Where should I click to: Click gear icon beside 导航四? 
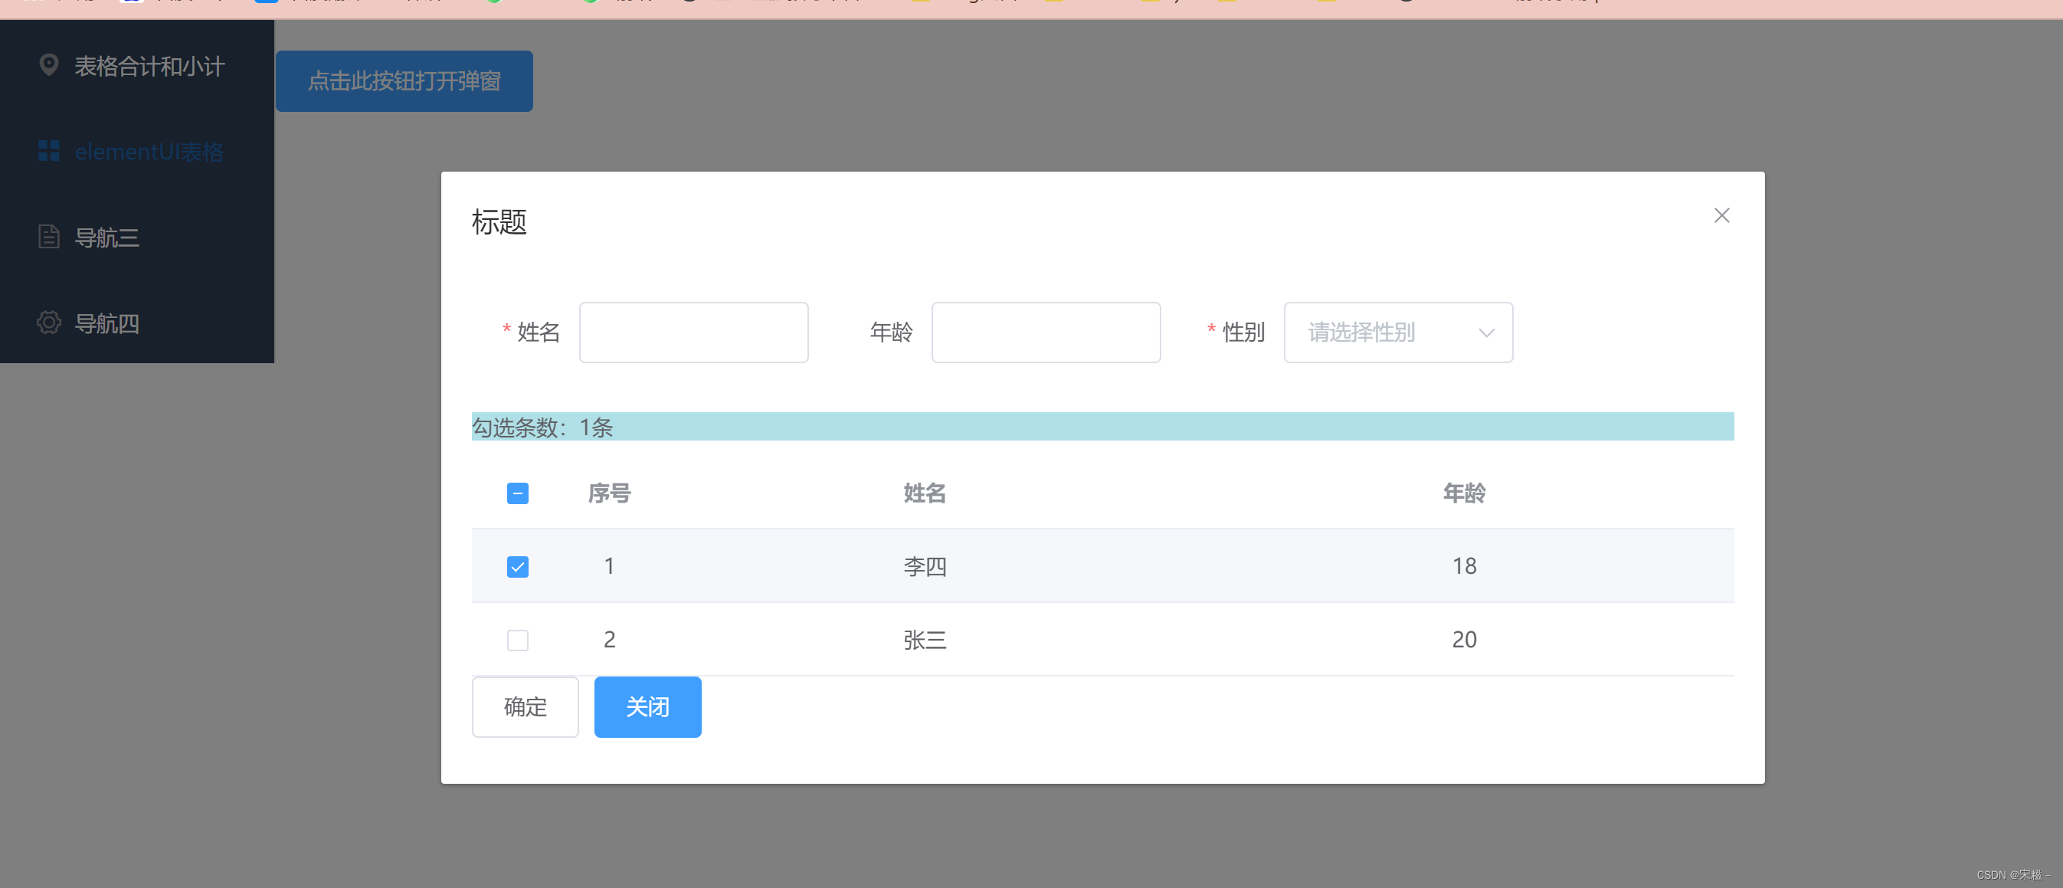tap(49, 323)
